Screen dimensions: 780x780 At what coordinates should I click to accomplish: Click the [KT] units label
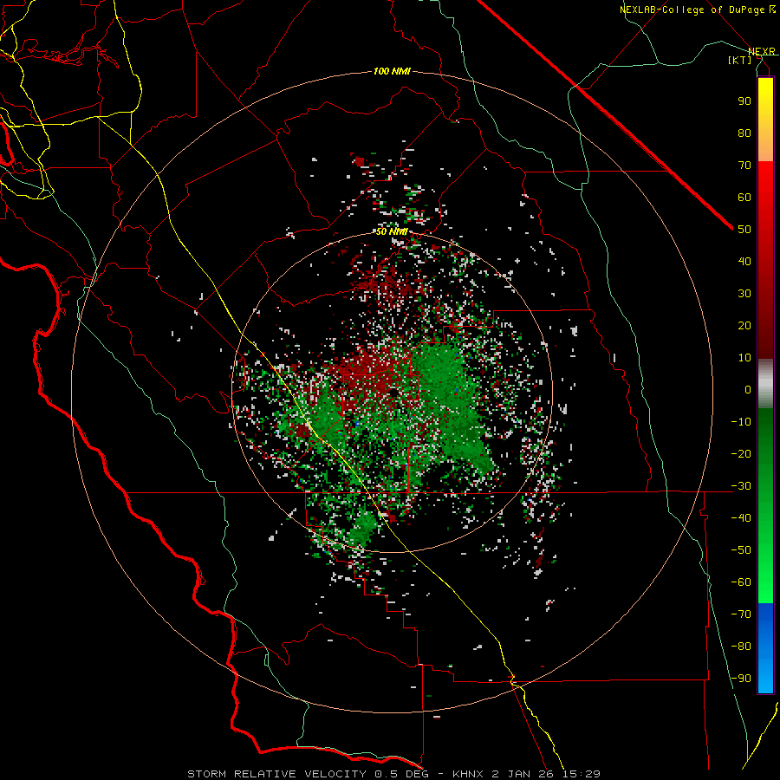[x=739, y=60]
